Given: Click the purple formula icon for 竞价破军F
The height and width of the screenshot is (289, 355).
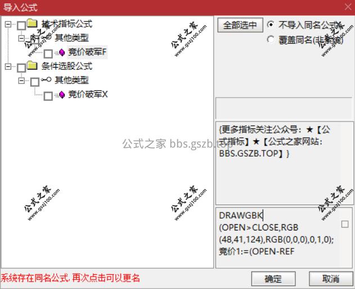Looking at the screenshot, I should point(61,52).
